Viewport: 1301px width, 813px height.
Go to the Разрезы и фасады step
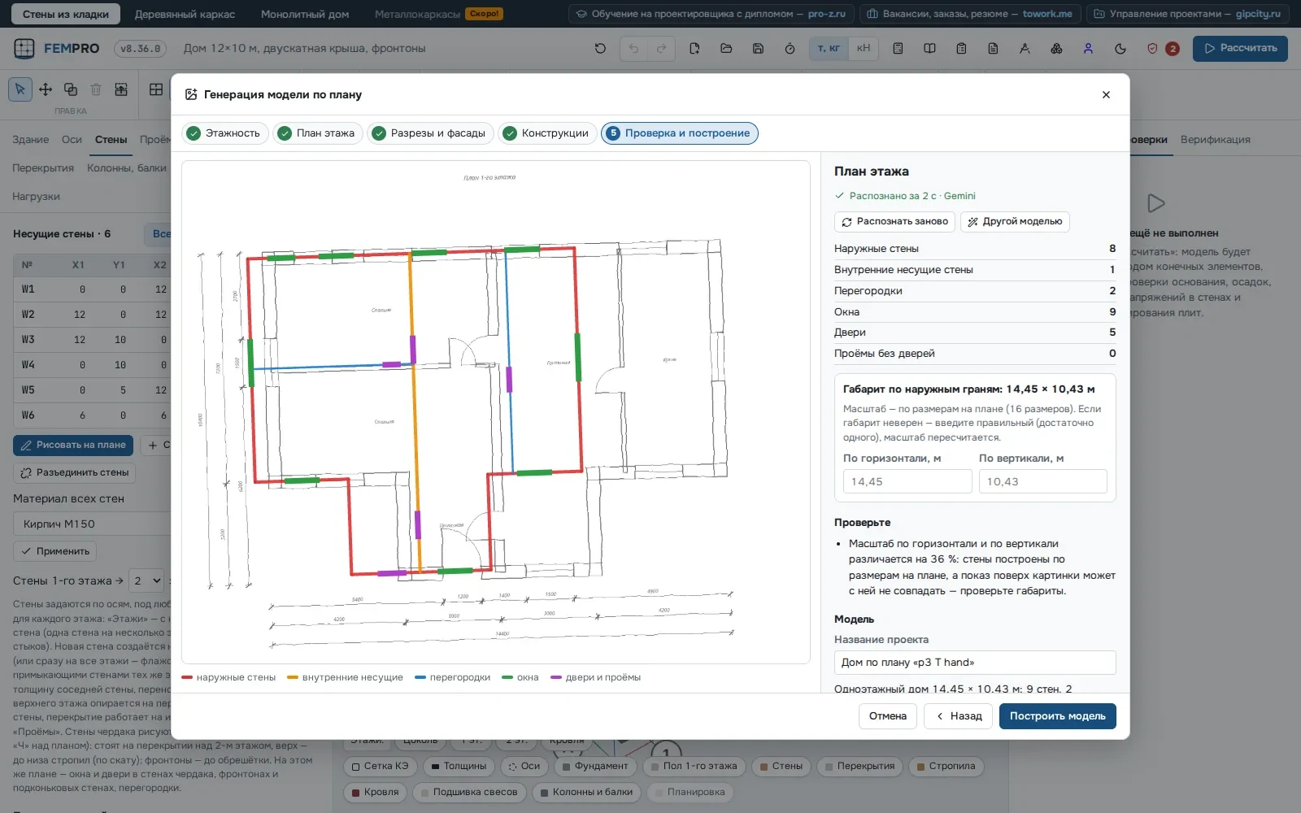click(x=430, y=133)
